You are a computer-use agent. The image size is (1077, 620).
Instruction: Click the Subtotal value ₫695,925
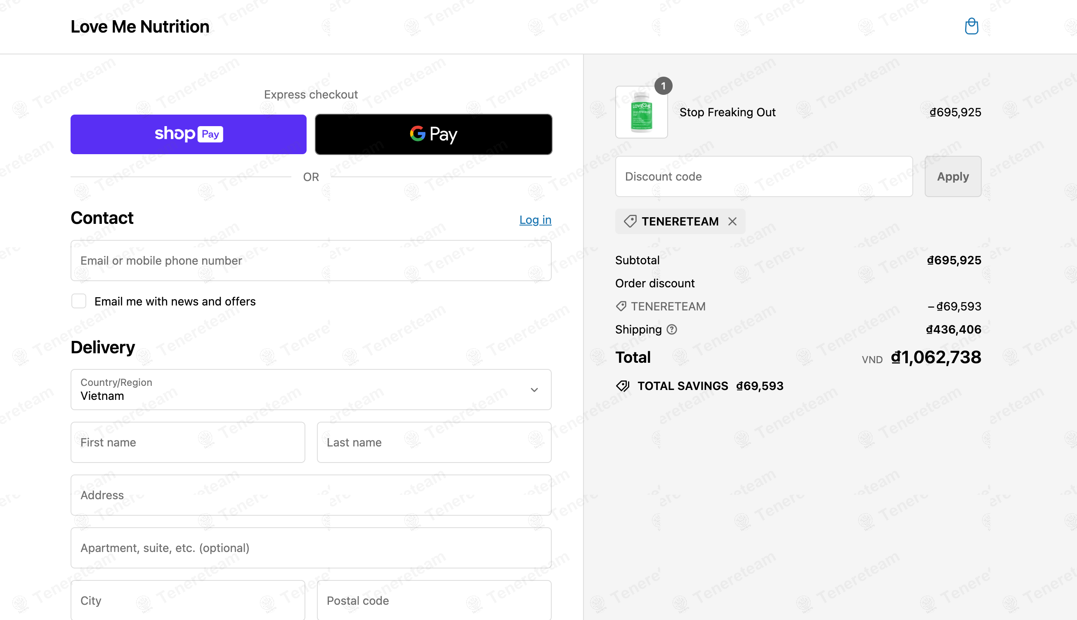[x=954, y=260]
